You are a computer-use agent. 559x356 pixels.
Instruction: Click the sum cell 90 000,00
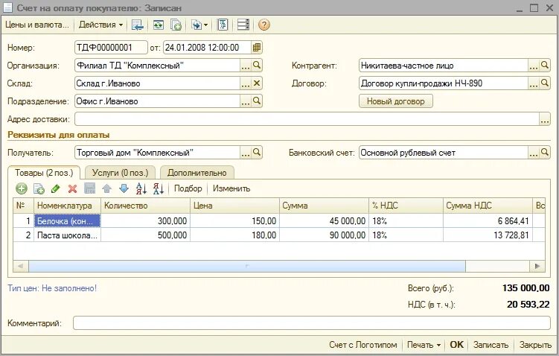[324, 235]
